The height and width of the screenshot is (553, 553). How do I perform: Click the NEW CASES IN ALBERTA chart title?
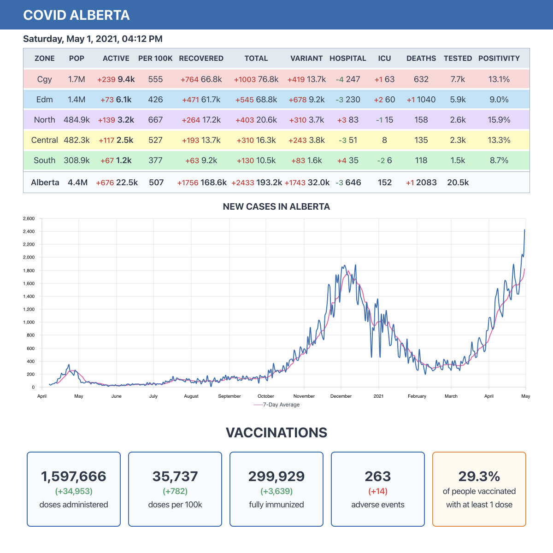(276, 206)
